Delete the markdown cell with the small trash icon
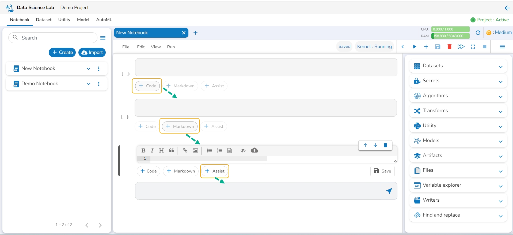The width and height of the screenshot is (513, 235). coord(385,145)
